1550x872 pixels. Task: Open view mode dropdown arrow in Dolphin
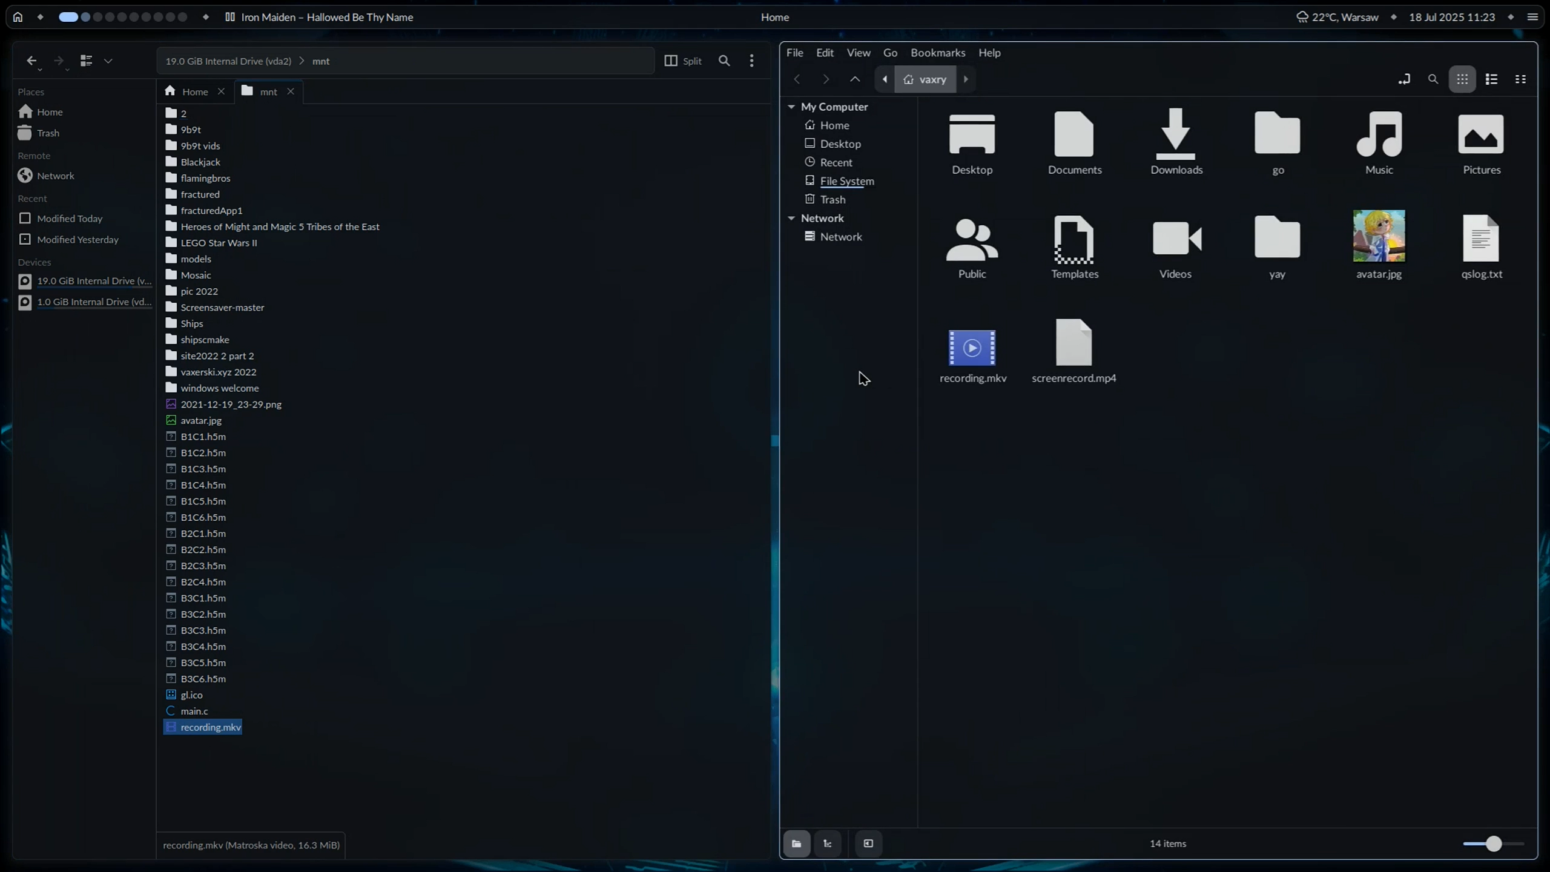(x=108, y=61)
